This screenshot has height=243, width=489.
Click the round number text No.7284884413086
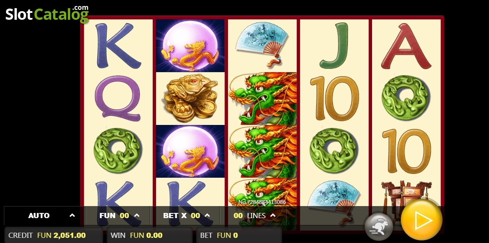[262, 202]
